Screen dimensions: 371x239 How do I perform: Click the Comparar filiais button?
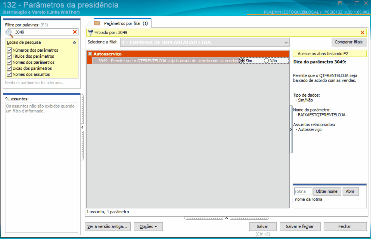[349, 42]
